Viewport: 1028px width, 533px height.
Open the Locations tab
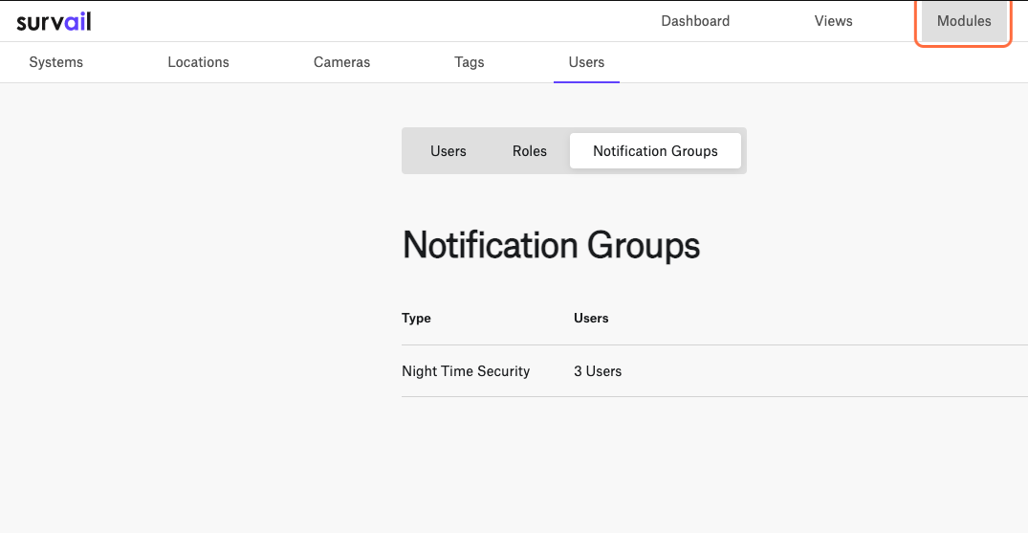coord(198,62)
